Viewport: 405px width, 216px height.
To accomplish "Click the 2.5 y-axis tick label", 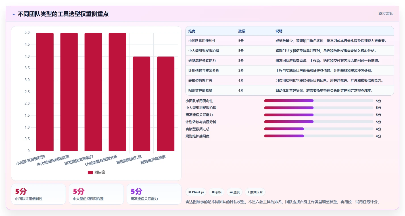I will (27, 92).
